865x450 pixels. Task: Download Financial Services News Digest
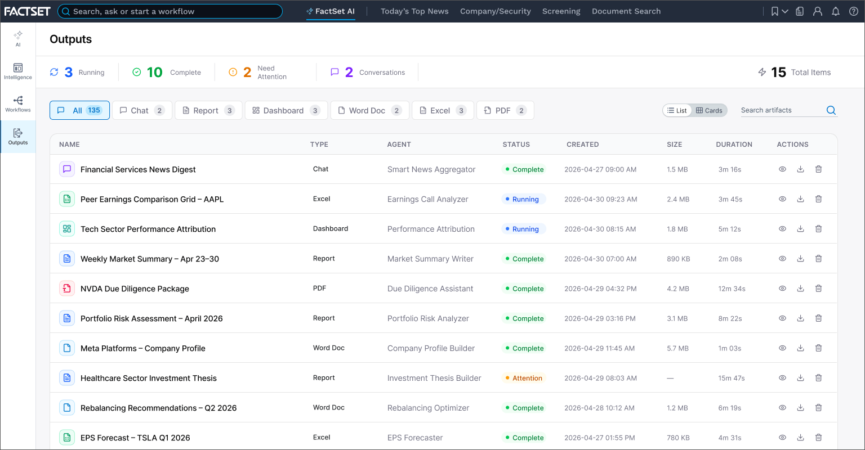(x=800, y=169)
